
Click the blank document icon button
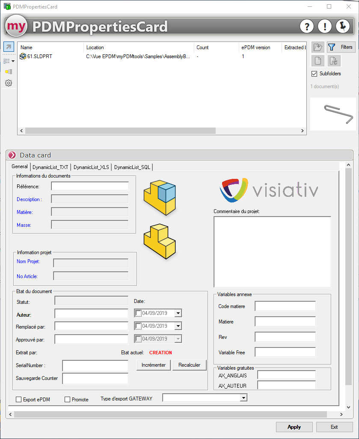point(317,61)
